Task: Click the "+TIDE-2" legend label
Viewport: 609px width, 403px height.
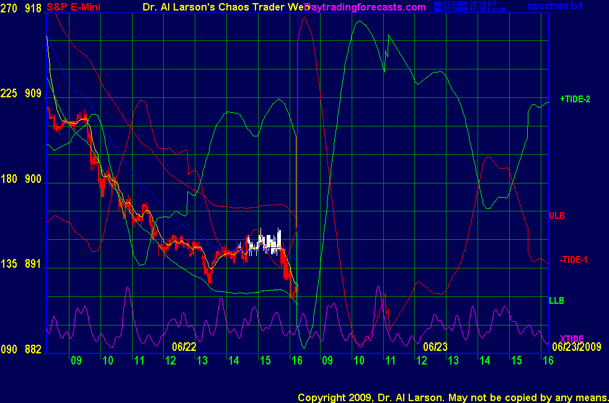Action: (x=575, y=99)
